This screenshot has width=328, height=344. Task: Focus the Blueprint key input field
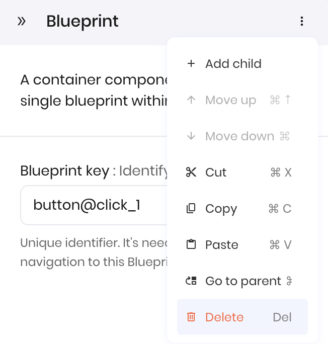coord(94,205)
